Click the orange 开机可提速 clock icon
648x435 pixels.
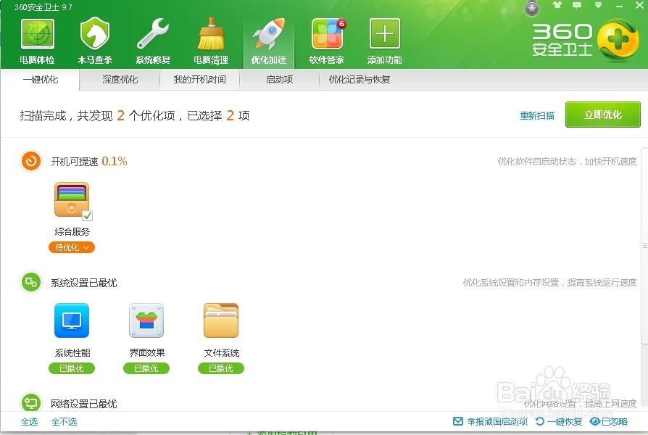coord(31,161)
